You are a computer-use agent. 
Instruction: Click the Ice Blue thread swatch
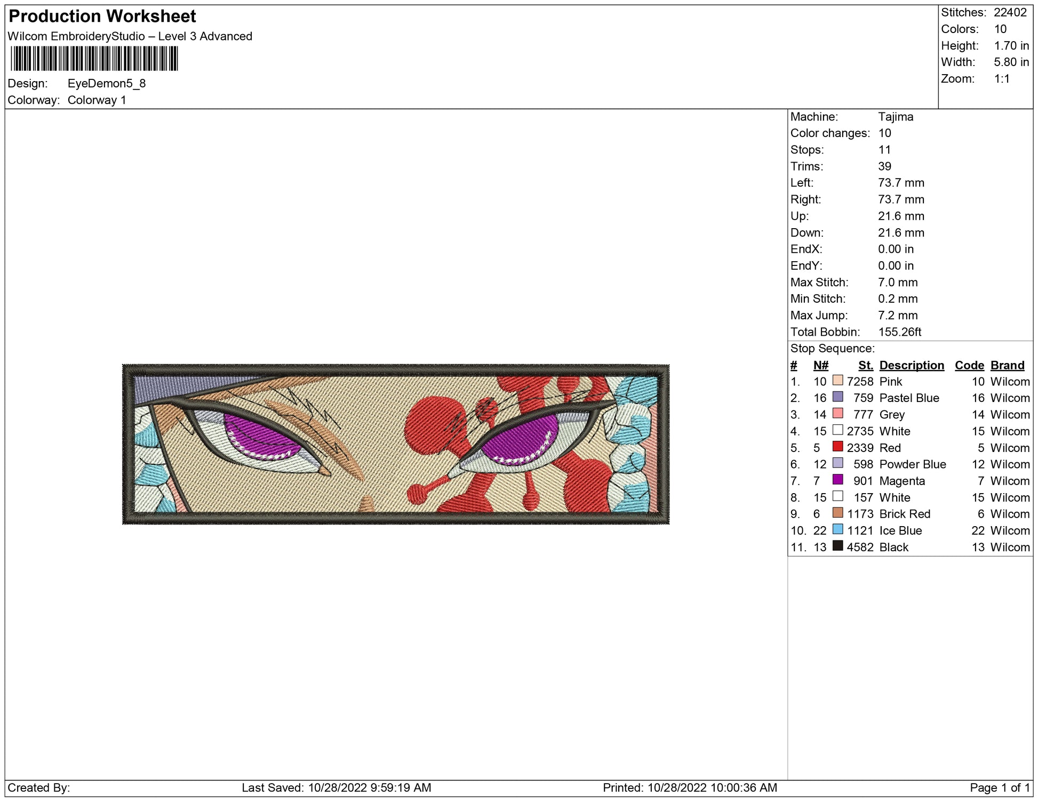837,529
